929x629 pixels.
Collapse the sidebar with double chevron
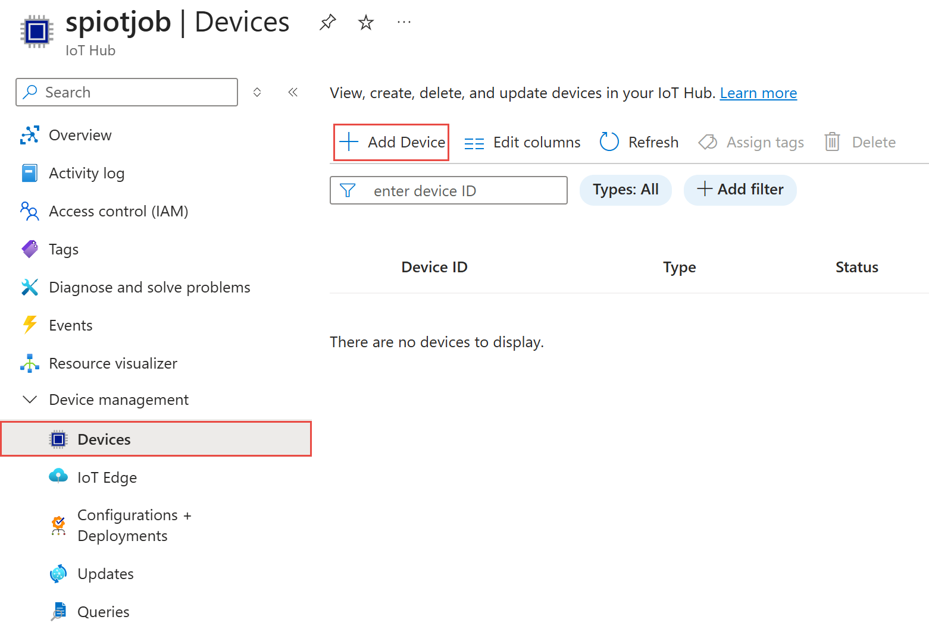click(x=293, y=92)
